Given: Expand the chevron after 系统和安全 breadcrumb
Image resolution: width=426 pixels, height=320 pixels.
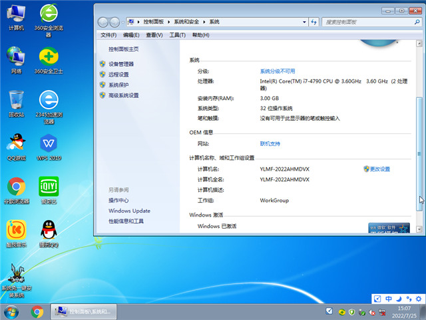Looking at the screenshot, I should tap(204, 22).
